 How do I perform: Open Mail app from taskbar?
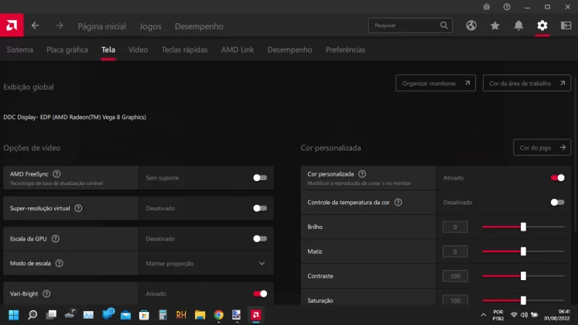pos(125,315)
